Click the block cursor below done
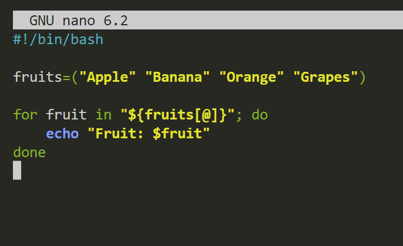The width and height of the screenshot is (403, 246). pos(17,171)
